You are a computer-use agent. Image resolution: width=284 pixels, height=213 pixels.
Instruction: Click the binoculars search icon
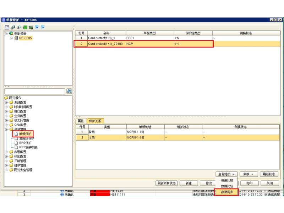point(69,91)
